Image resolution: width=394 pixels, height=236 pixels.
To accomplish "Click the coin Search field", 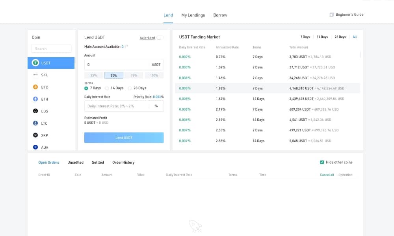I will coord(52,49).
